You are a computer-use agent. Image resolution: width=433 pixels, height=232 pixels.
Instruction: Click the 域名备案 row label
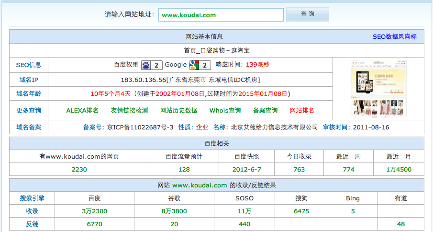click(x=29, y=127)
